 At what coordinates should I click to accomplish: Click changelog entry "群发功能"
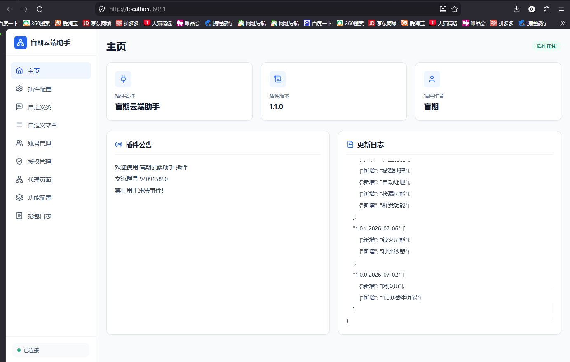384,205
